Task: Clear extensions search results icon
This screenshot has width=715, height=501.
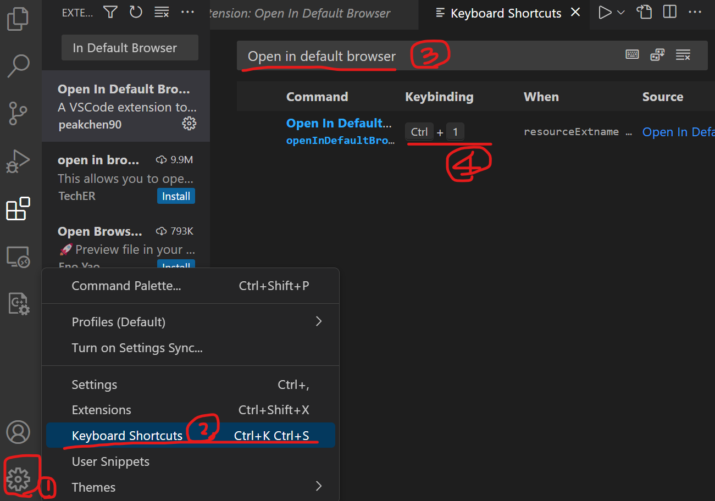Action: tap(162, 12)
